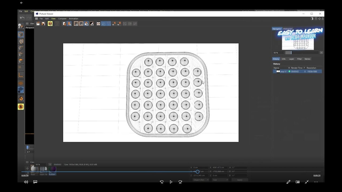Enable the Snapping magnet icon
342x192 pixels.
pos(21,98)
